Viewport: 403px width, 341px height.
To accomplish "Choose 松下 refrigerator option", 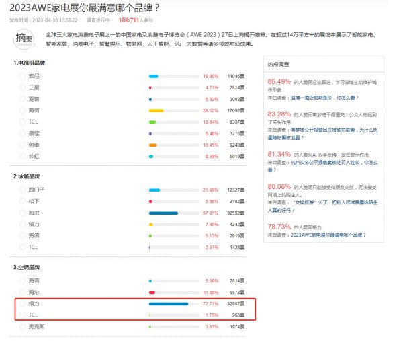I will click(22, 202).
